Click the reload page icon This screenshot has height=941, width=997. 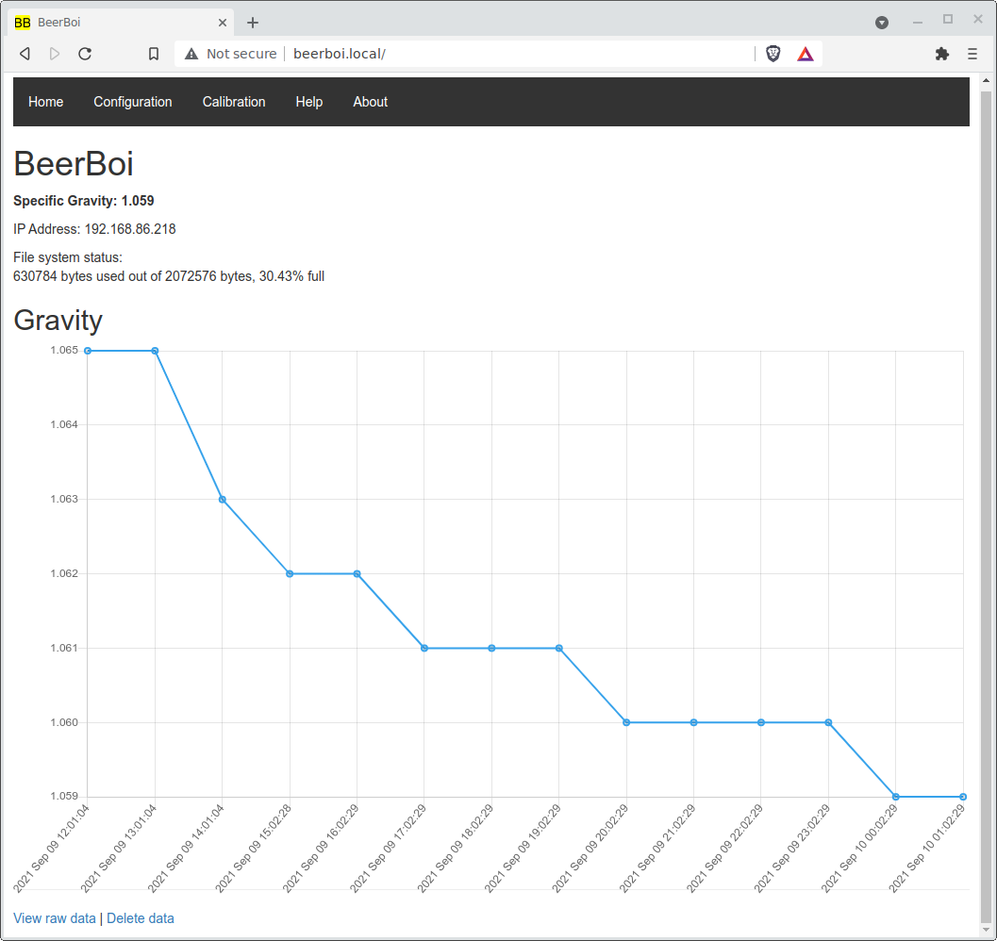point(85,54)
